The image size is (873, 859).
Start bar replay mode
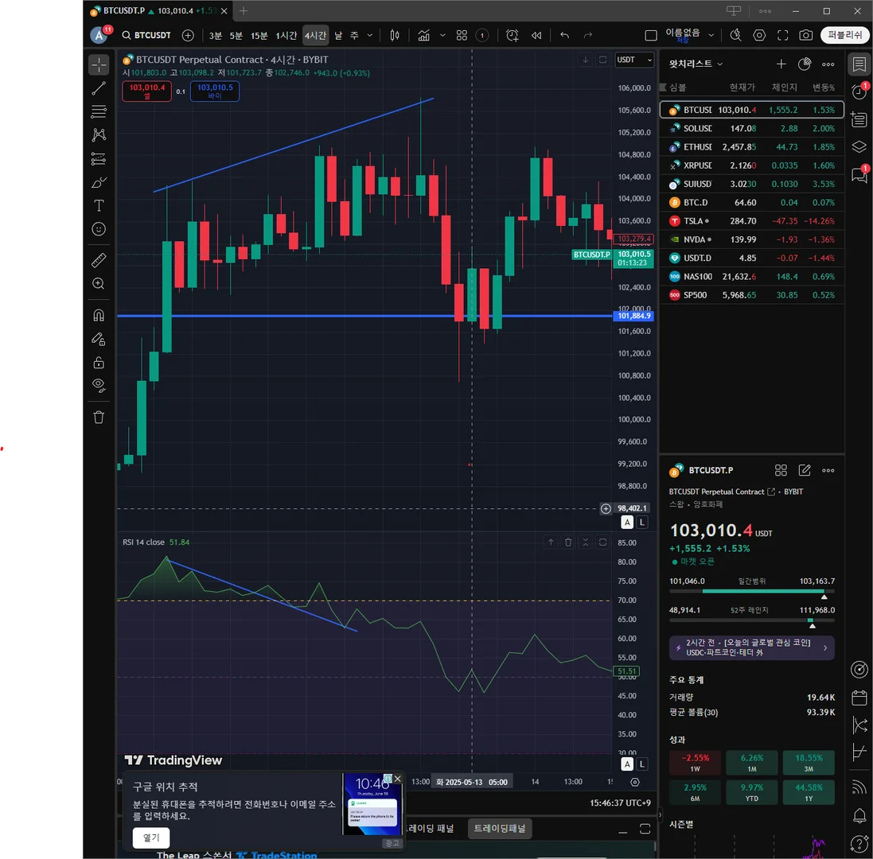pyautogui.click(x=536, y=36)
